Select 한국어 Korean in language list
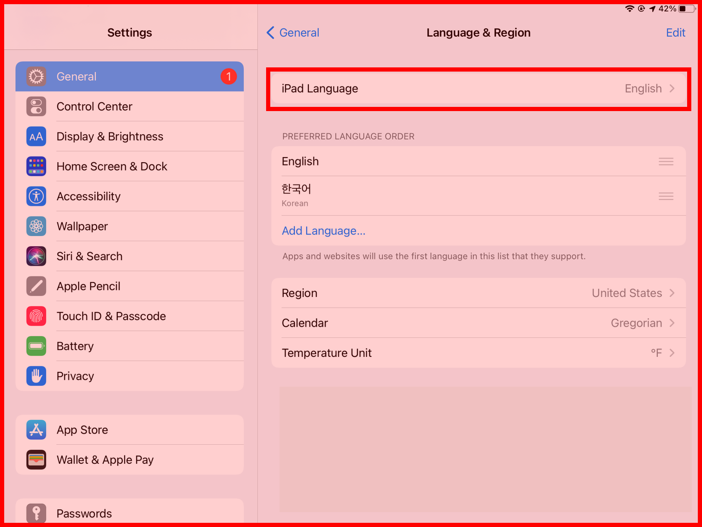 [x=478, y=196]
